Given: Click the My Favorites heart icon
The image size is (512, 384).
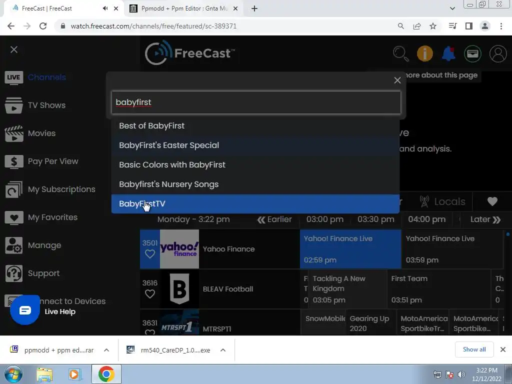Looking at the screenshot, I should pos(13,218).
